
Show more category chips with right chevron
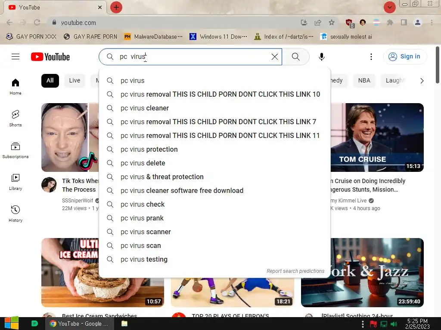pyautogui.click(x=422, y=81)
